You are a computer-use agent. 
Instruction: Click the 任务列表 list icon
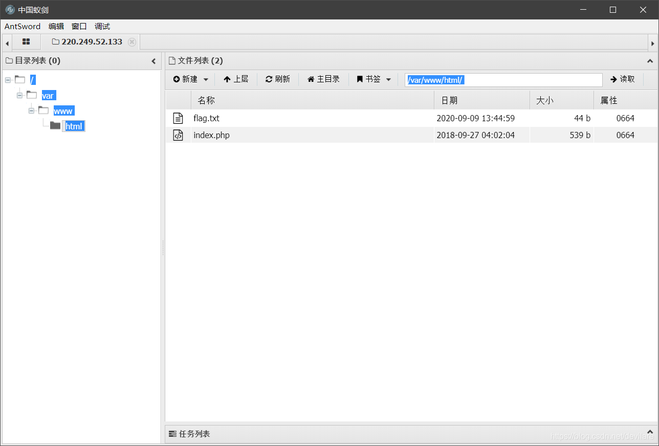click(172, 434)
